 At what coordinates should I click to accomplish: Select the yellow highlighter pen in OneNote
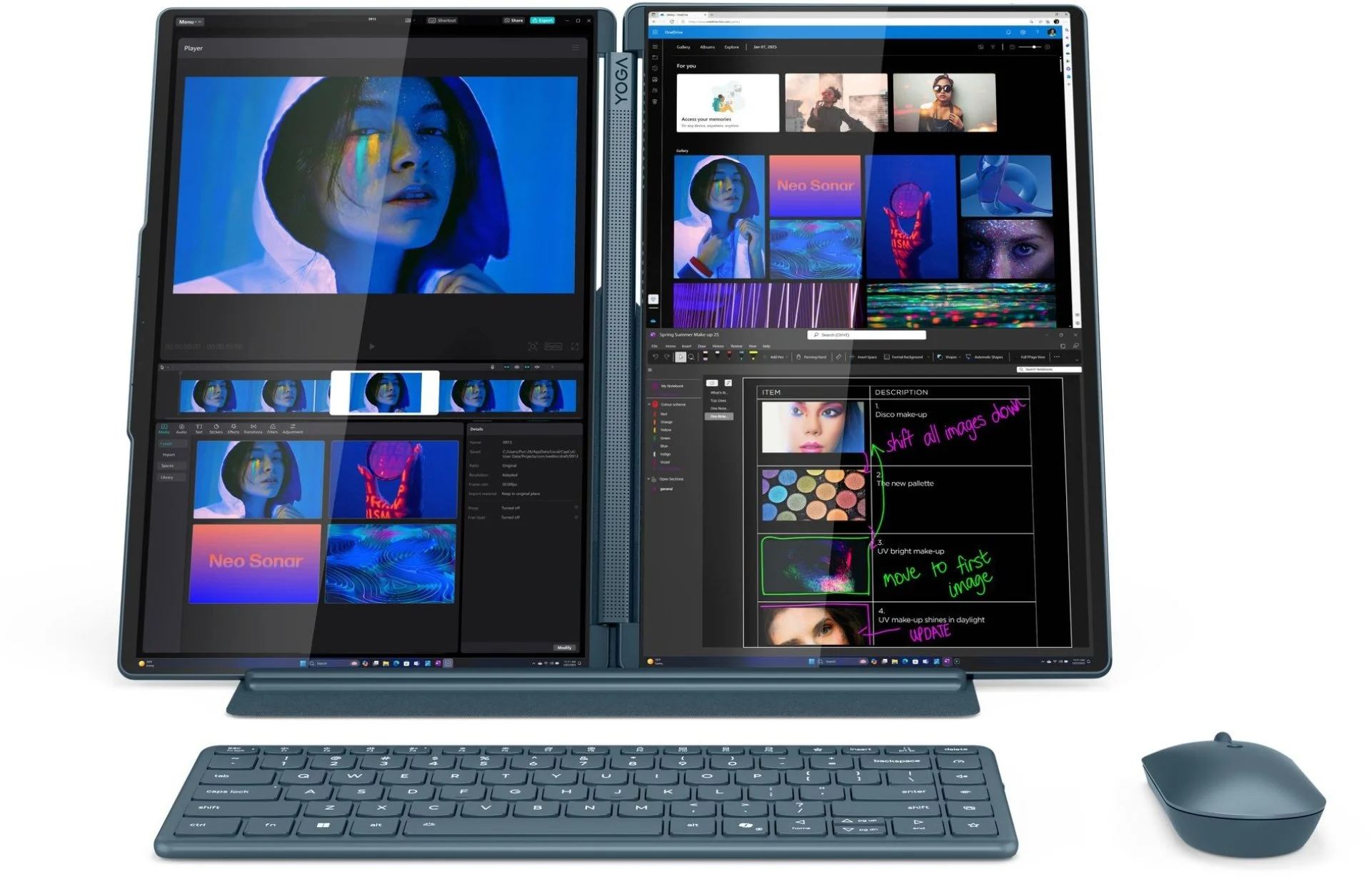pos(753,355)
